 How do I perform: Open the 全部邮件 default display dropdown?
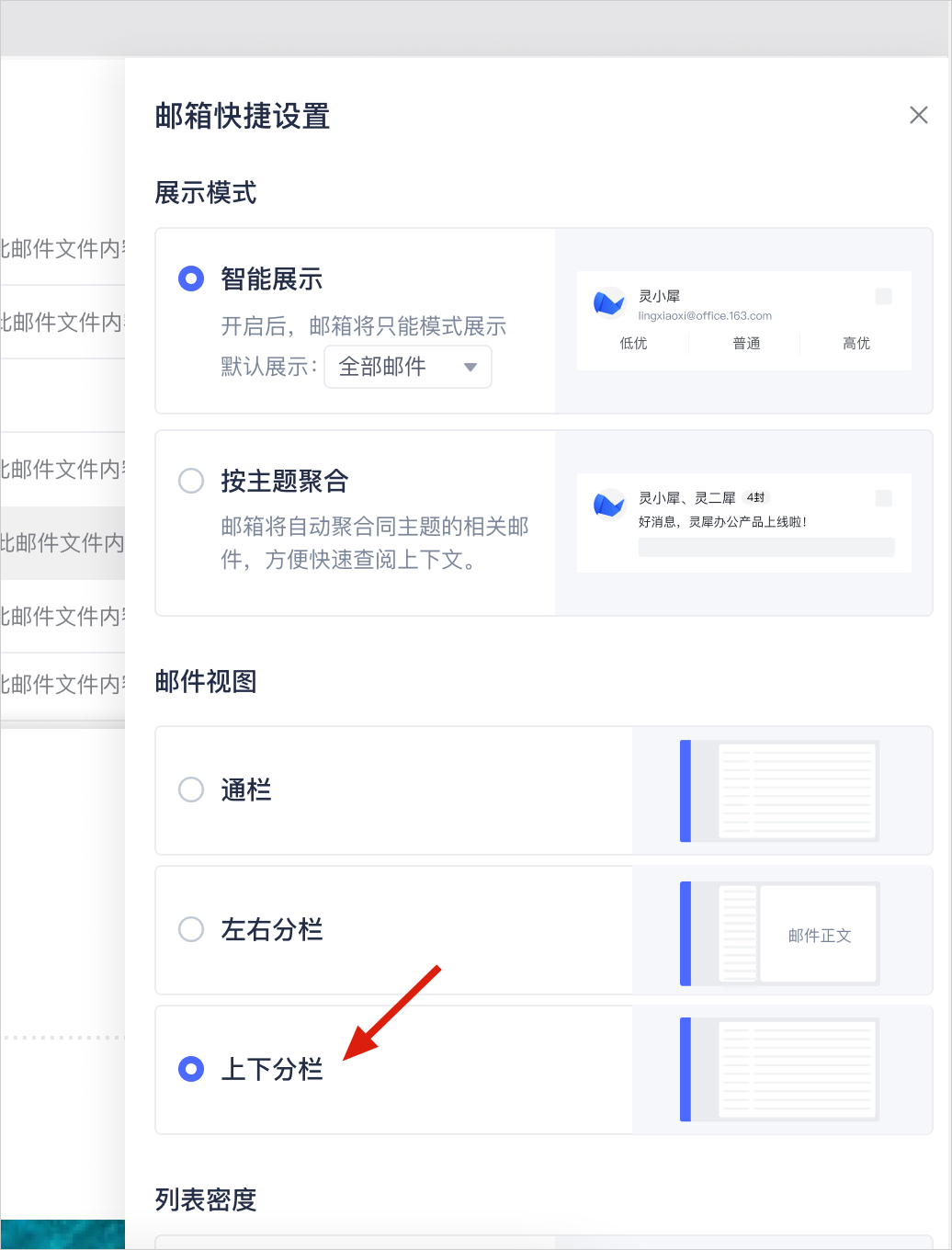click(407, 367)
